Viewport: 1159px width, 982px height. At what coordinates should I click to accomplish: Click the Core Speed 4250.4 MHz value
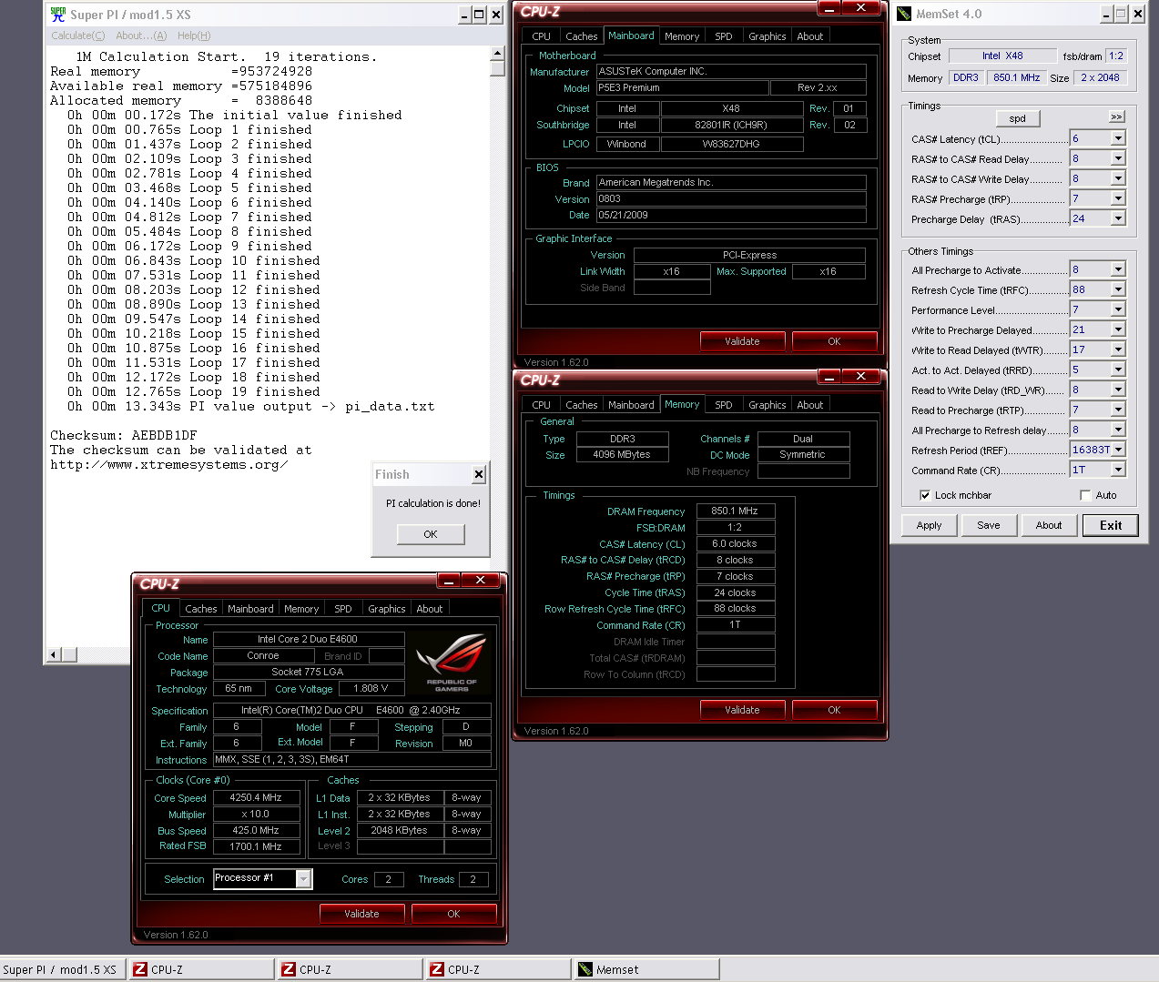[x=256, y=797]
